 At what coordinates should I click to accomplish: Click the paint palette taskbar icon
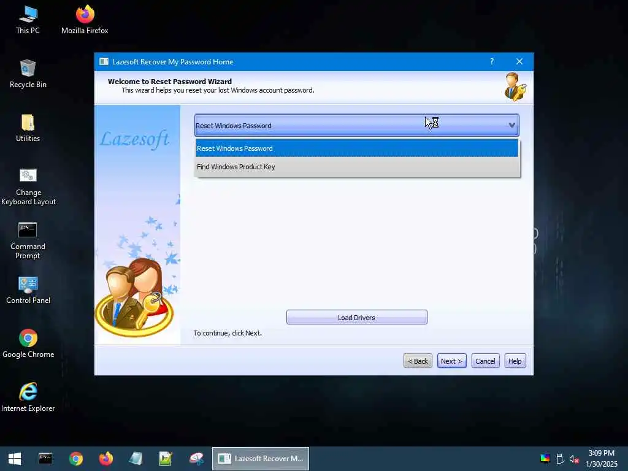pyautogui.click(x=196, y=459)
